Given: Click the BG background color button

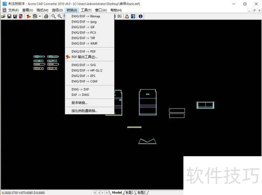Looking at the screenshot, I should coord(119,16).
